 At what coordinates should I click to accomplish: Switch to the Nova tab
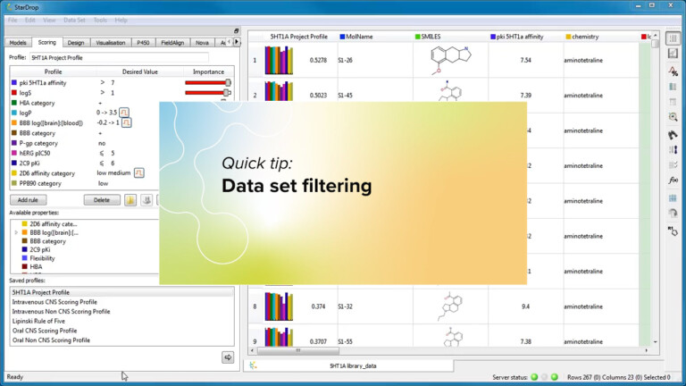click(202, 43)
